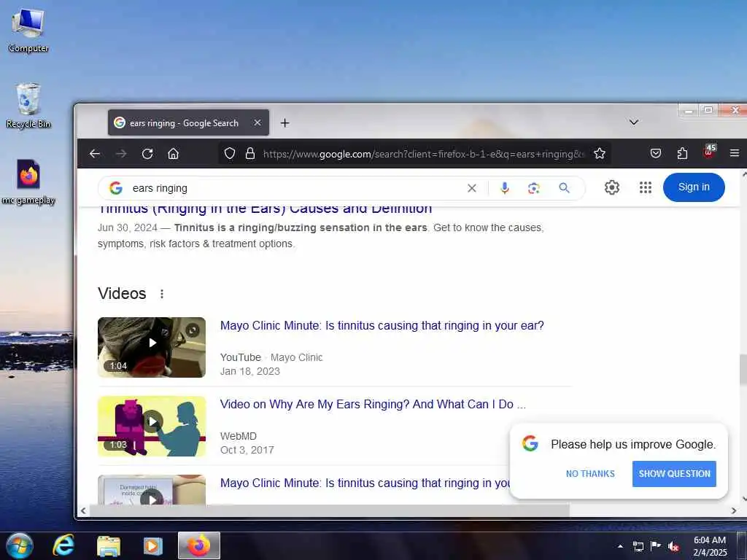
Task: Launch Internet Explorer from the taskbar
Action: point(64,545)
